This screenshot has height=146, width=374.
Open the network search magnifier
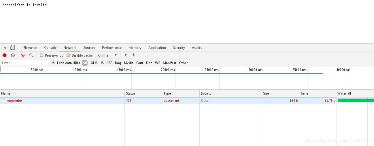[31, 55]
